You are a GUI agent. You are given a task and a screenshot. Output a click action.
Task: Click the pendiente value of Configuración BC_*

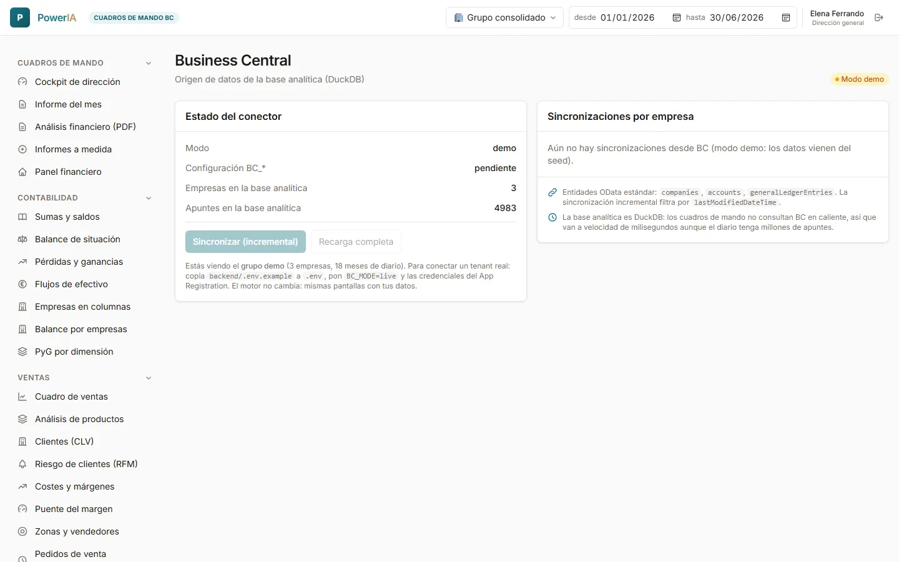point(495,168)
